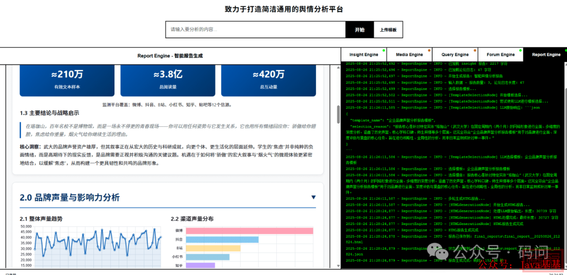Click the ≈3.8亿 total reads card

tap(167, 79)
